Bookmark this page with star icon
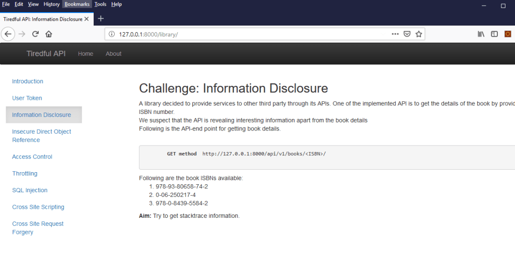Screen dimensions: 515x253 click(x=418, y=34)
